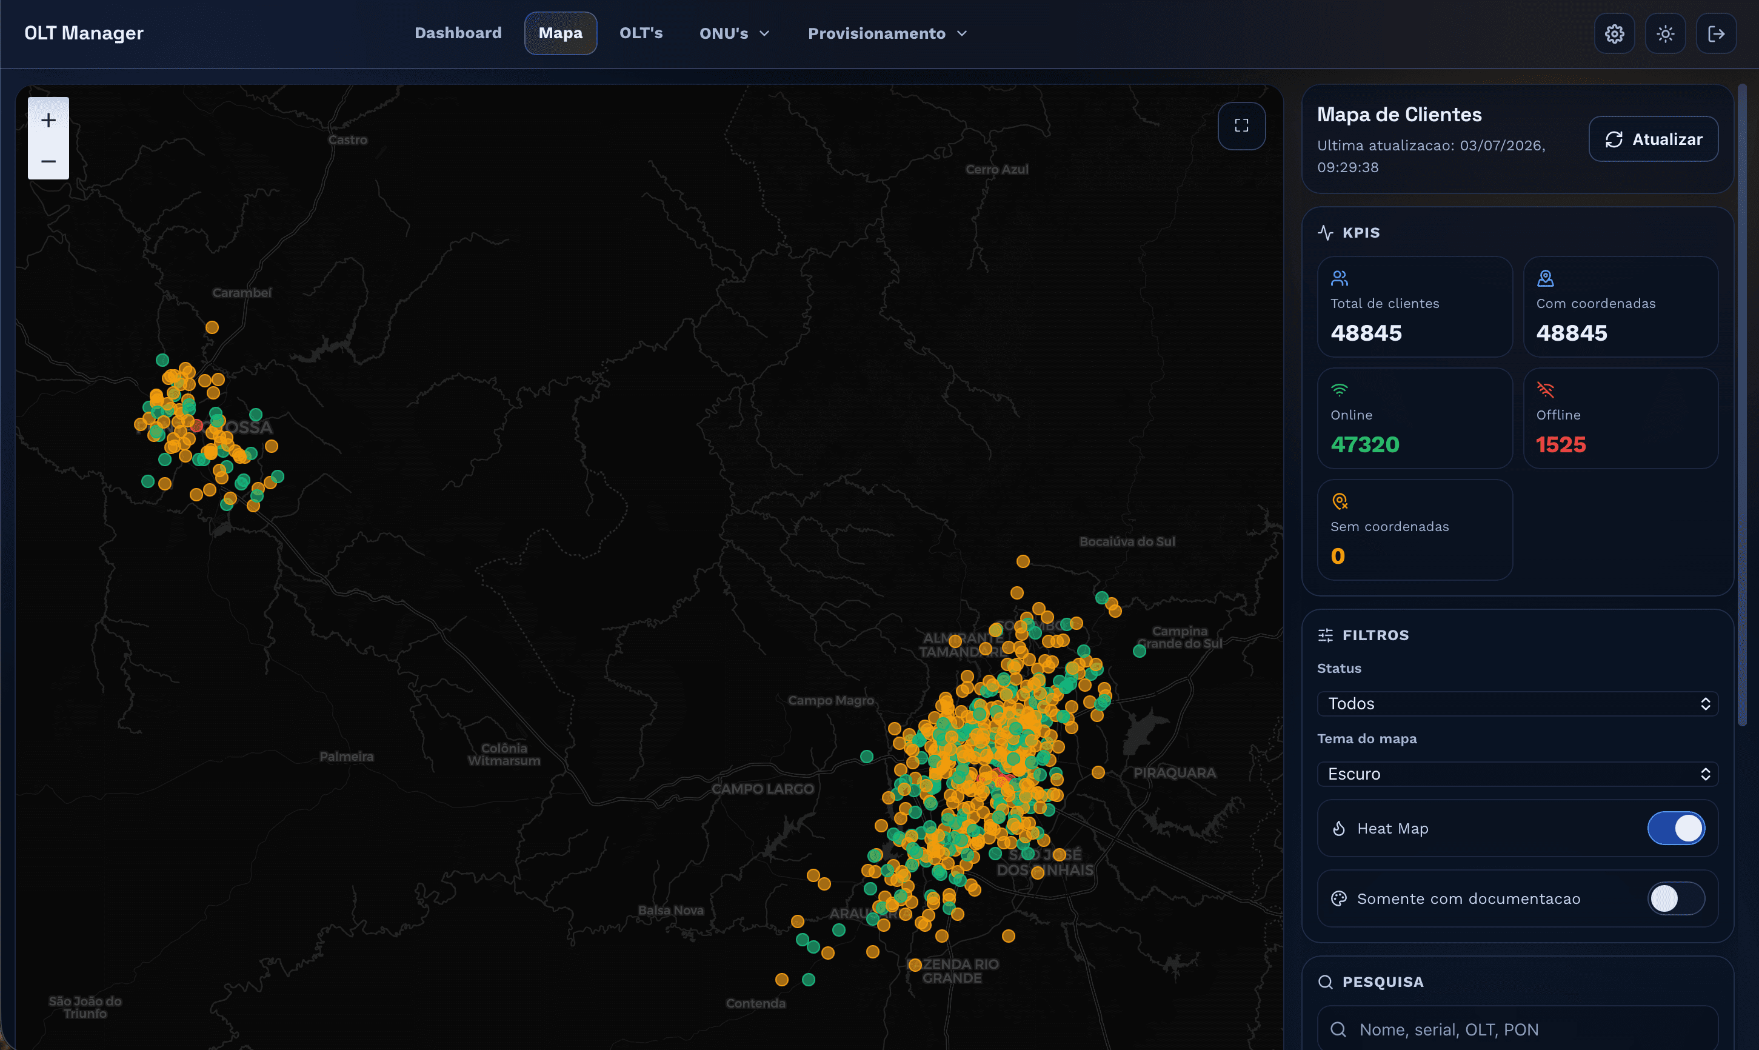Toggle light theme with the sun icon
This screenshot has height=1050, width=1759.
[1665, 33]
